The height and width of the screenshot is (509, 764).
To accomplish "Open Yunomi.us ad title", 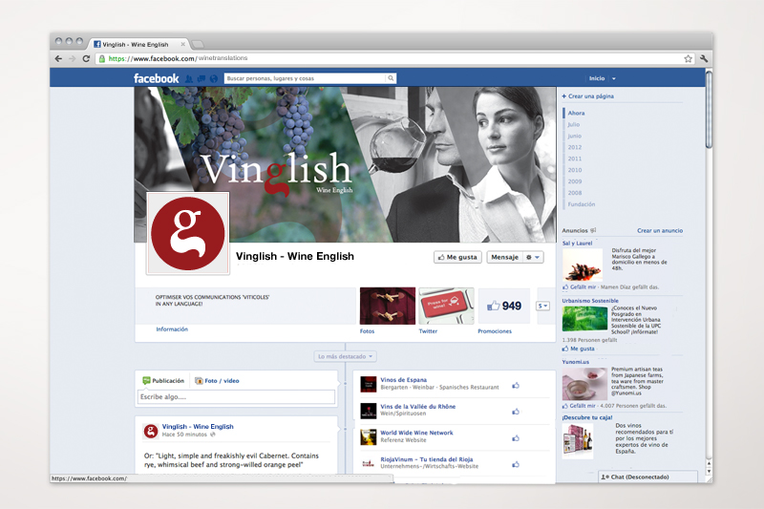I will pos(576,362).
